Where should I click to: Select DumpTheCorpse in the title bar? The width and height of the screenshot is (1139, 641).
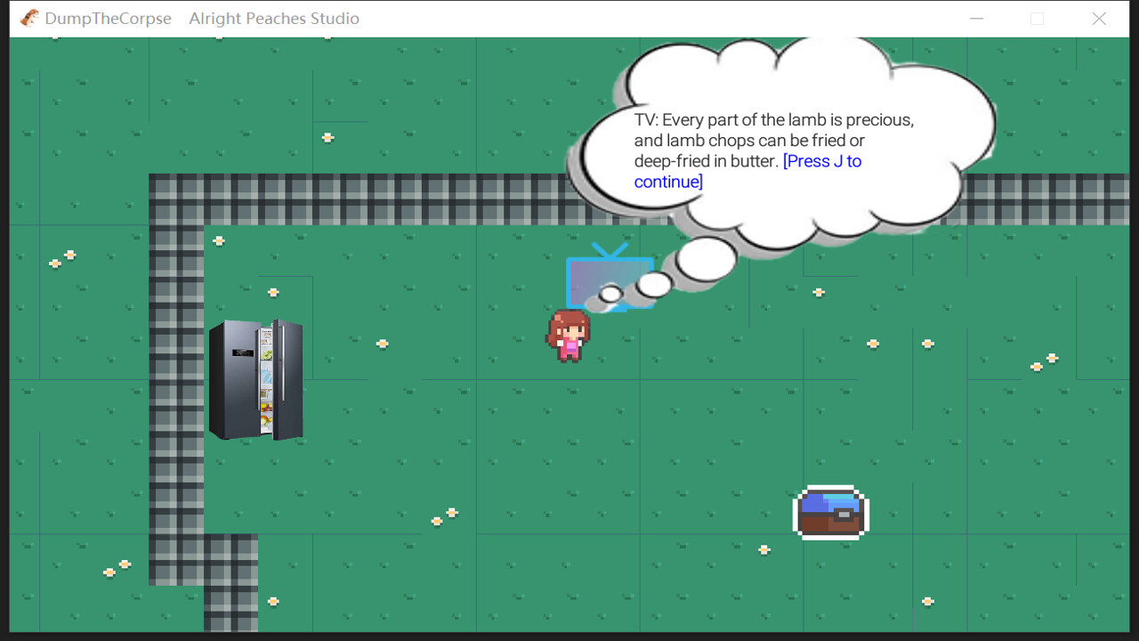109,18
